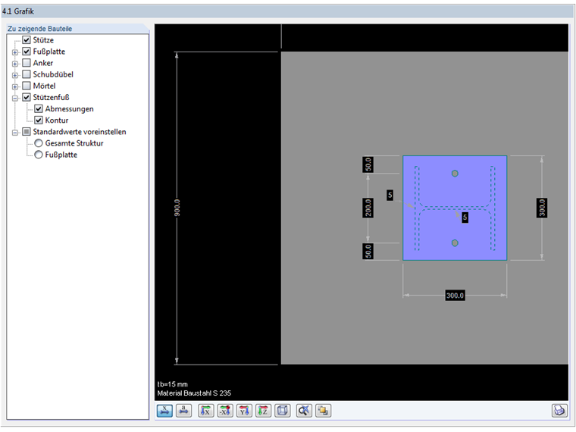The height and width of the screenshot is (432, 576).
Task: Click the vertical 300.0 dimension label
Action: click(542, 208)
